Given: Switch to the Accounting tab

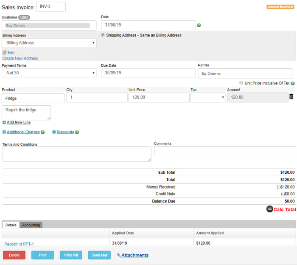Looking at the screenshot, I should click(31, 225).
